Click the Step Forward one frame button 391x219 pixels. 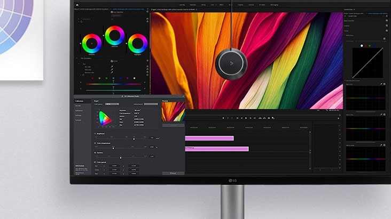[x=251, y=118]
